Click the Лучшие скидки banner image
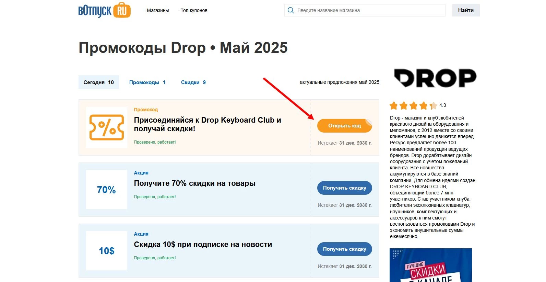 click(x=431, y=265)
